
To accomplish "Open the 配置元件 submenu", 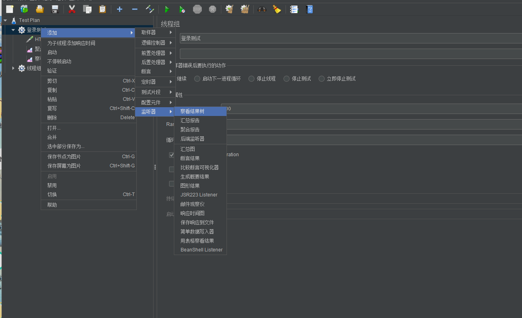I will [x=156, y=102].
